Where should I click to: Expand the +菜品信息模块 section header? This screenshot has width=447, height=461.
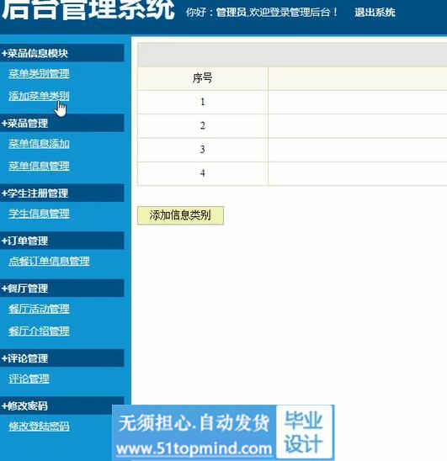tap(61, 53)
